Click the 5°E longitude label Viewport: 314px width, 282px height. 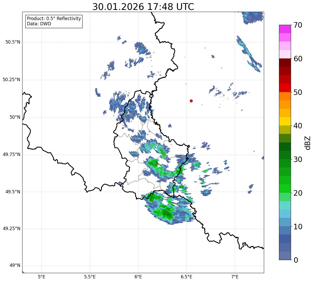(42, 277)
